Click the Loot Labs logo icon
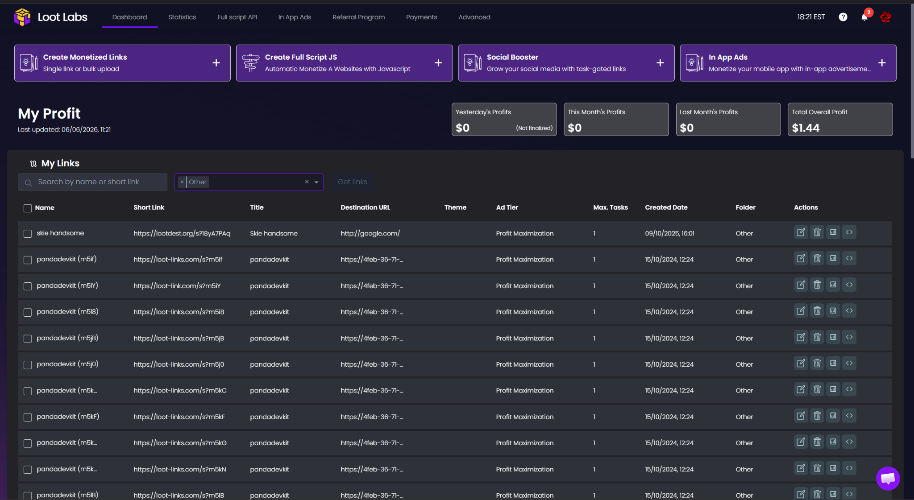 point(22,17)
